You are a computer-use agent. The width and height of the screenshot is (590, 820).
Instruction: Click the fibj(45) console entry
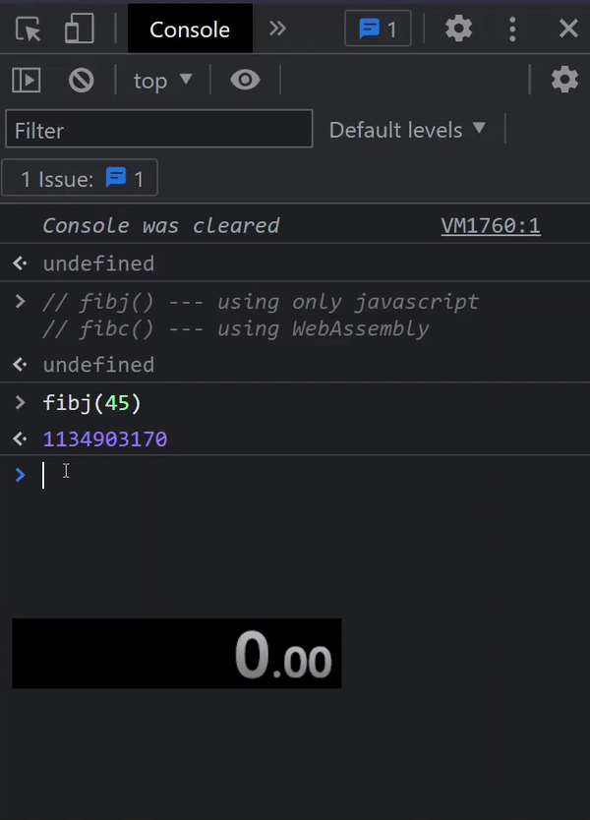coord(91,403)
